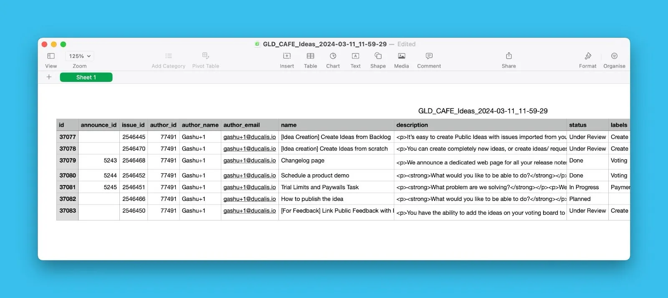Click the Changelog page name cell

coord(303,161)
